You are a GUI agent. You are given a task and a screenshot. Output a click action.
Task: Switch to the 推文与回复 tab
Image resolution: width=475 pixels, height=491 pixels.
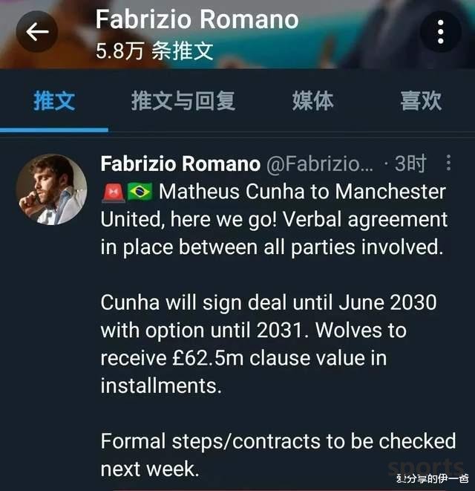[x=183, y=101]
